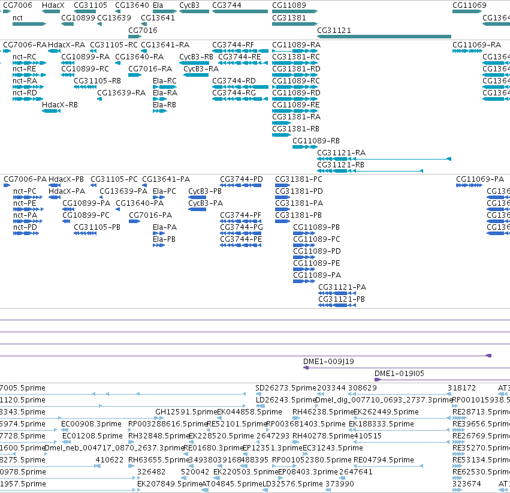510x493 pixels.
Task: Select protein CG31121-PA
Action: [x=337, y=293]
